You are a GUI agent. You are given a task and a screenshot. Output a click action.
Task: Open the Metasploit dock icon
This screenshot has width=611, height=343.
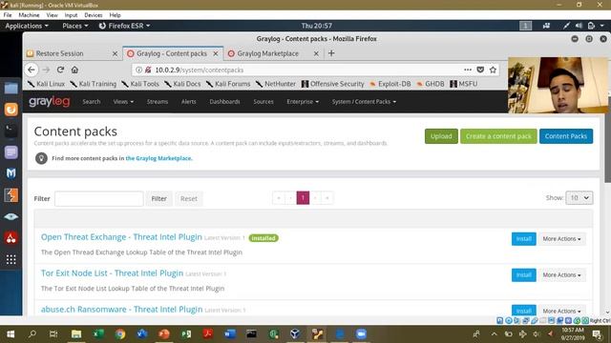click(11, 173)
